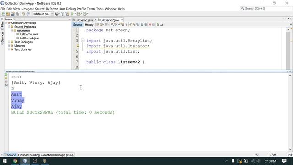Open the Window menu
Screen dimensions: 293x165
pos(110,9)
